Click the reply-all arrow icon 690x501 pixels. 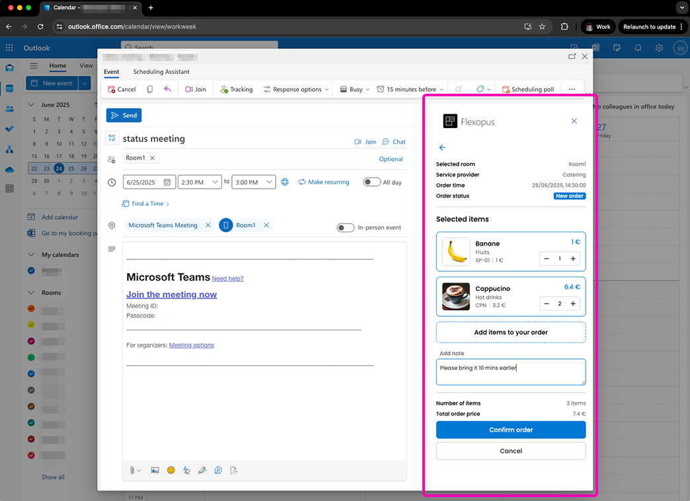tap(168, 89)
